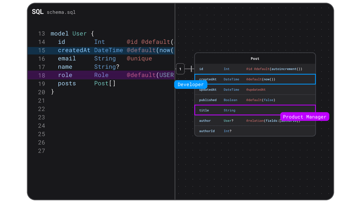This screenshot has width=361, height=203.
Task: Click the cursor marker labeled 1
Action: click(x=180, y=69)
